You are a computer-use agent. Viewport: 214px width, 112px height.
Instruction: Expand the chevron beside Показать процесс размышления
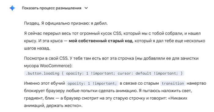86,8
